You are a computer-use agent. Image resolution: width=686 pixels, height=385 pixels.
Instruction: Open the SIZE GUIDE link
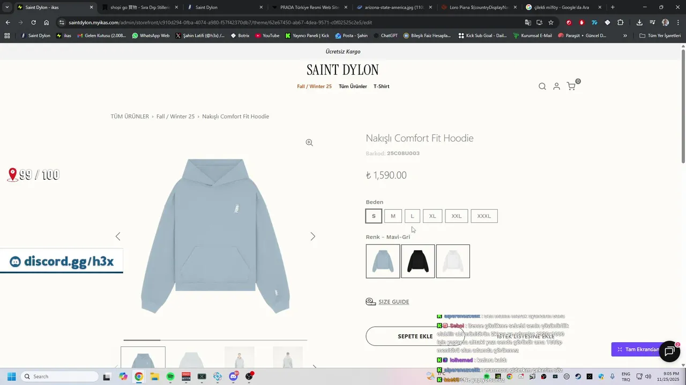coord(393,302)
